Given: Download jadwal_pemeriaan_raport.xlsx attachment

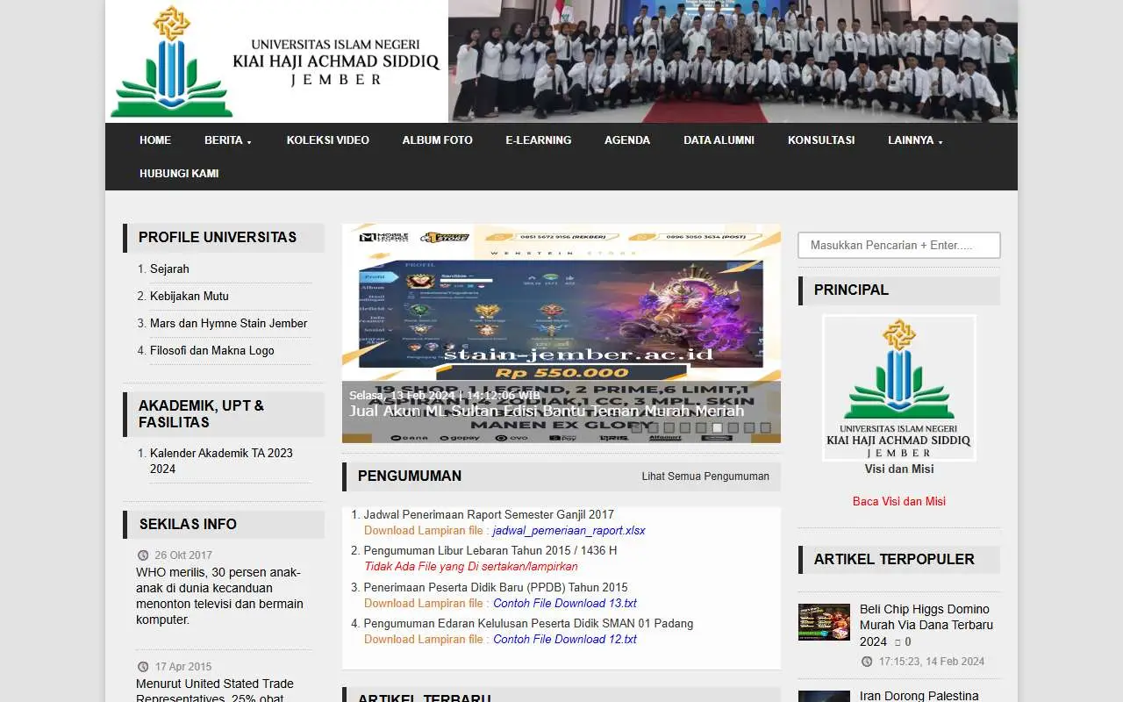Looking at the screenshot, I should pos(569,531).
